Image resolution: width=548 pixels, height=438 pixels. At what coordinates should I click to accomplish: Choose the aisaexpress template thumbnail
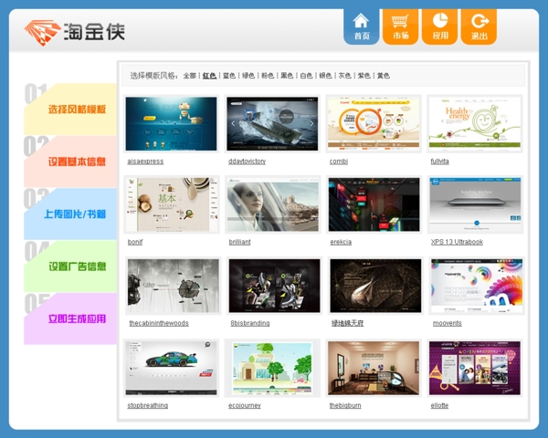pos(172,124)
